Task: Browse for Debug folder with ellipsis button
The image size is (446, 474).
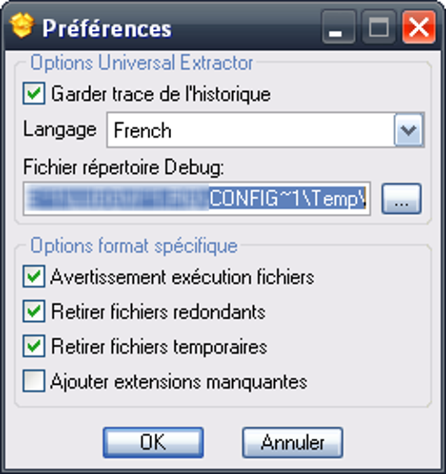Action: (401, 199)
